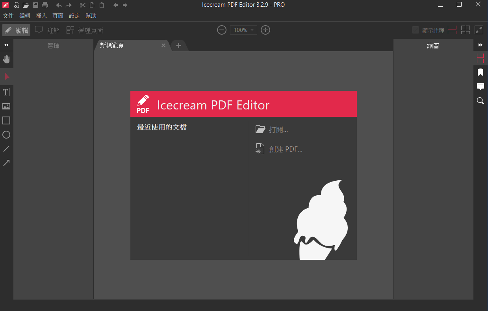Viewport: 488px width, 311px height.
Task: Click the 最近使用的文檔 heading
Action: [162, 127]
